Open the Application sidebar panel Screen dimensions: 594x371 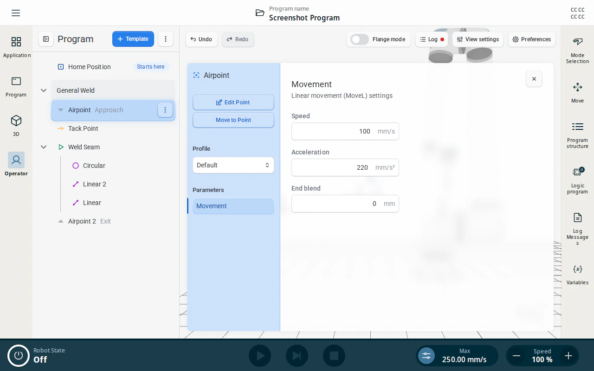16,47
